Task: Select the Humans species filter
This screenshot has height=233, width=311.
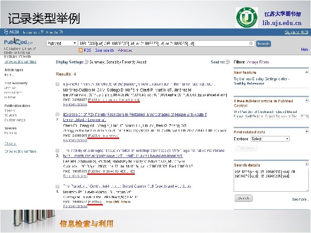Action: pos(10,133)
